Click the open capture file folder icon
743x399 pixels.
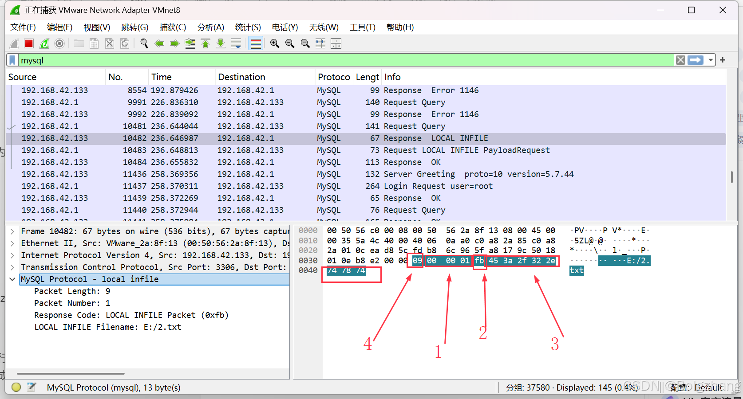click(79, 43)
